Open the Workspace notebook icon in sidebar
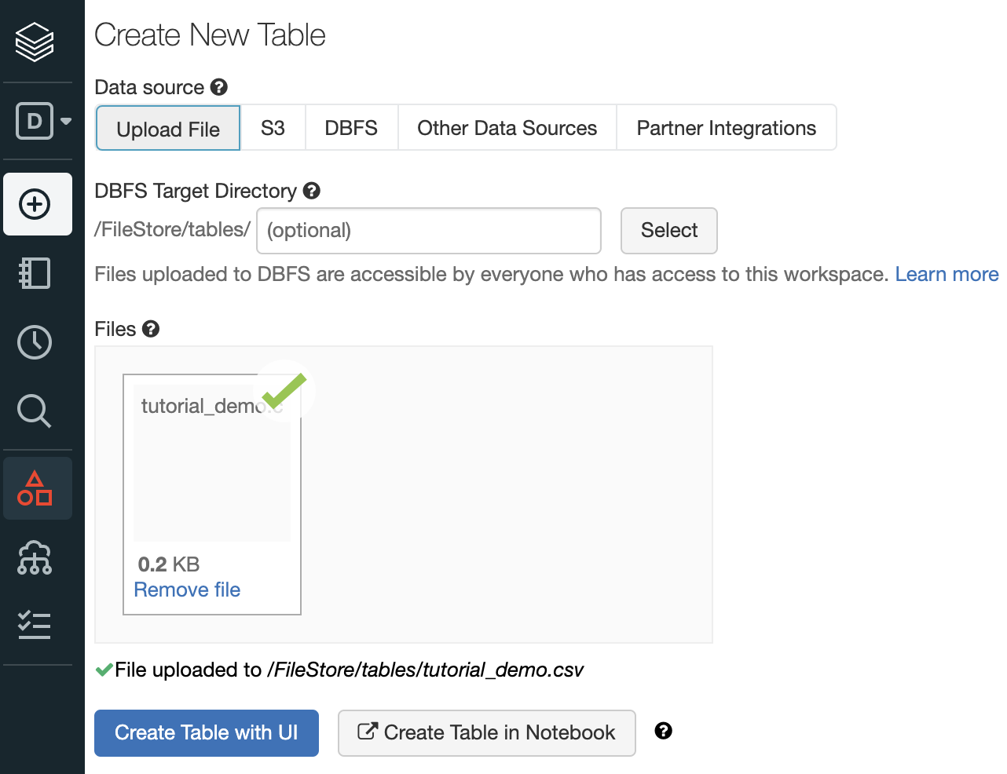 [35, 272]
